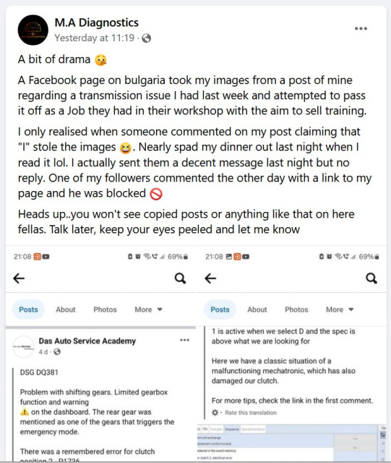Screen dimensions: 391x463
Task: Open the M.A Diagnostics profile picture
Action: tap(33, 30)
